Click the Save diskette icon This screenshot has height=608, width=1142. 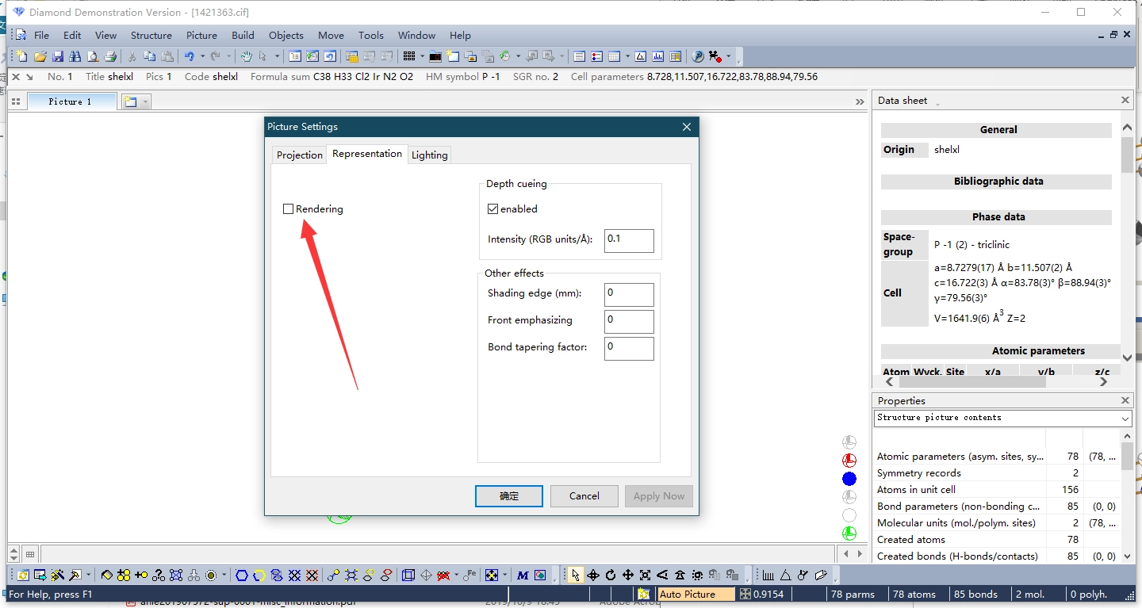pyautogui.click(x=58, y=56)
